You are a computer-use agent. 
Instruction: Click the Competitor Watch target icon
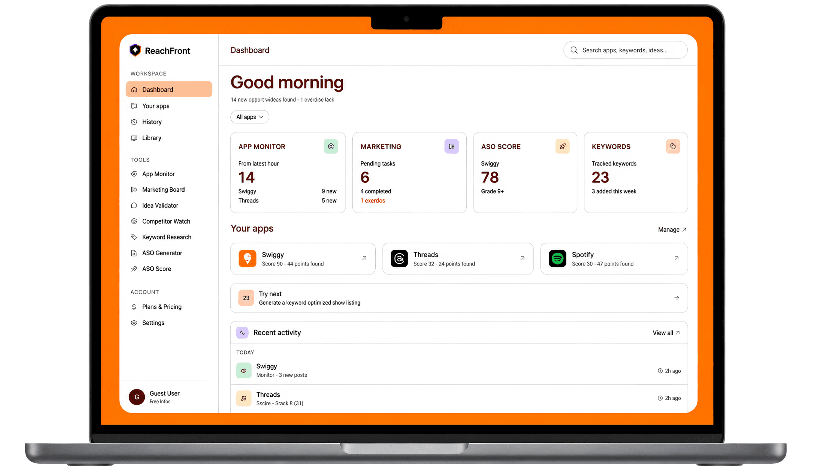pos(134,221)
